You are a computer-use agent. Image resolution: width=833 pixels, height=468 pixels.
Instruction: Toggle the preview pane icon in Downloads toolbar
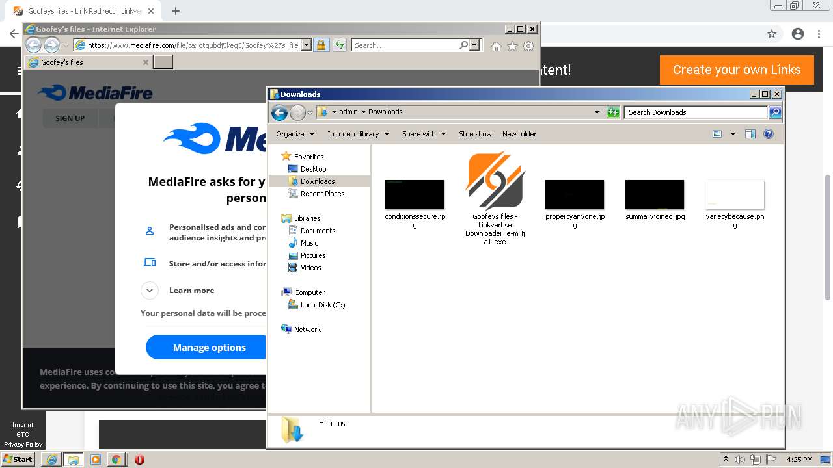[x=750, y=134]
